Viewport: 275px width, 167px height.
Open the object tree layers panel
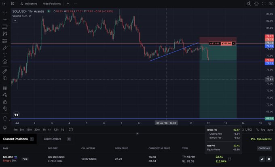(5, 128)
